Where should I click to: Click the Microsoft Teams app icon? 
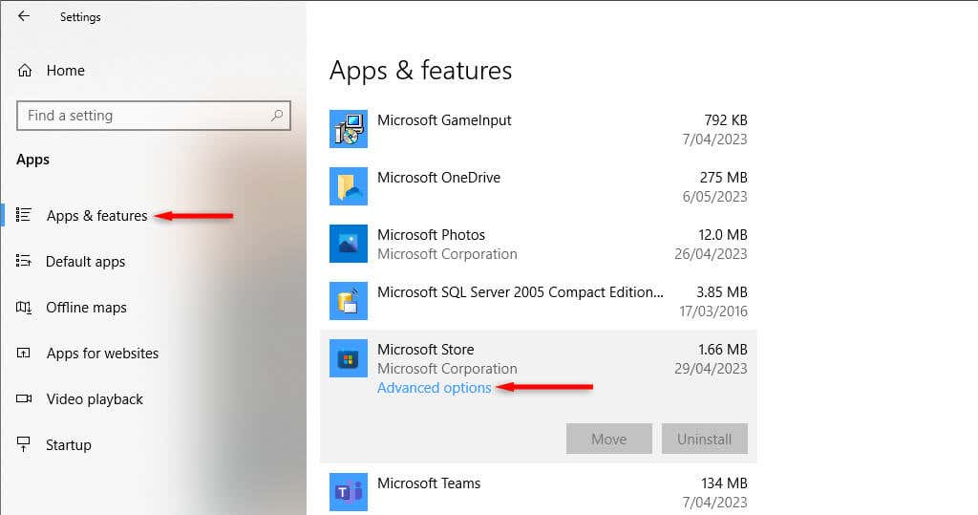pyautogui.click(x=348, y=492)
